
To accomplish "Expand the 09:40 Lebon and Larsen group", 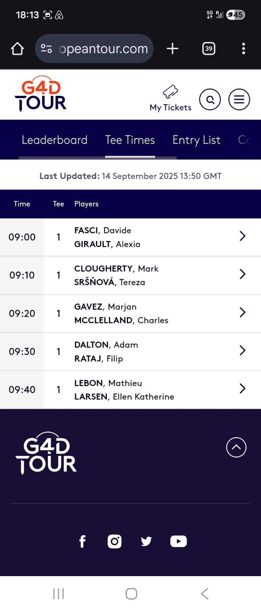I will [x=243, y=389].
